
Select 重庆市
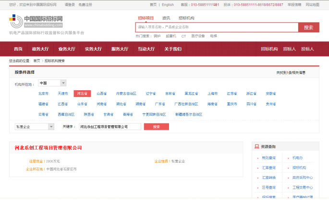click(232, 104)
